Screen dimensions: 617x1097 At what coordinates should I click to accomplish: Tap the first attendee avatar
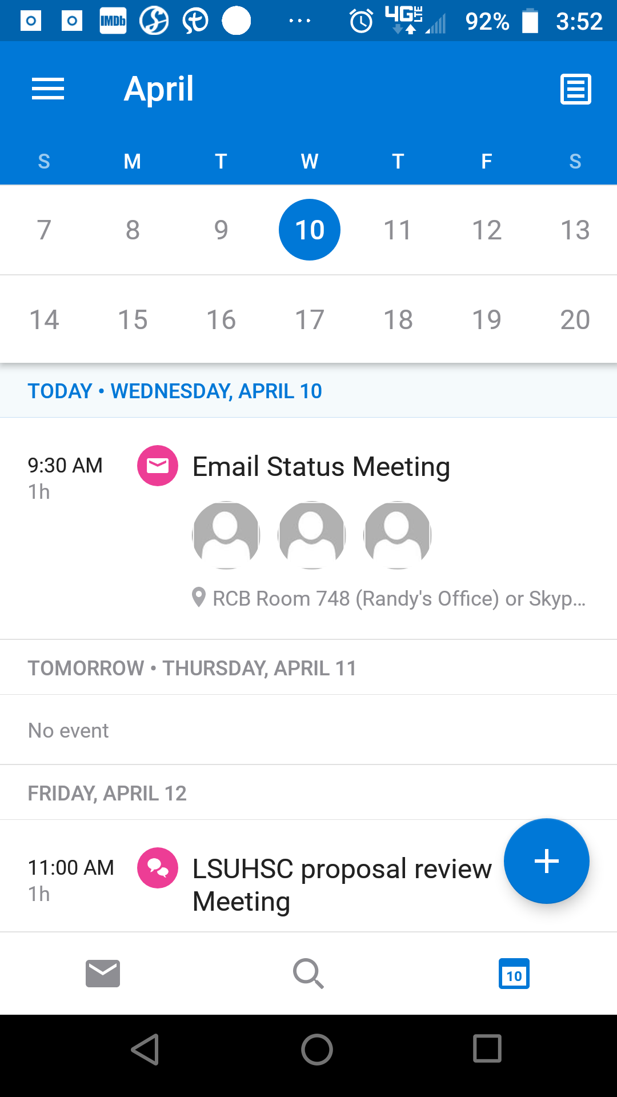(226, 535)
